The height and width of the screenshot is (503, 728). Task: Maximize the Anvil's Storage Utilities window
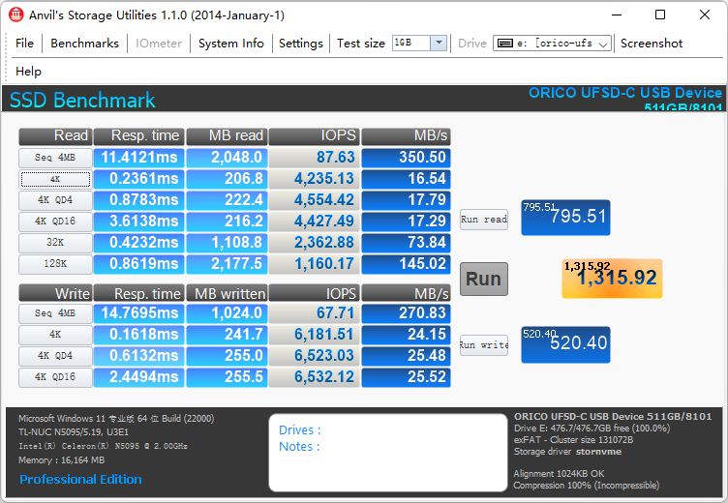tap(660, 15)
